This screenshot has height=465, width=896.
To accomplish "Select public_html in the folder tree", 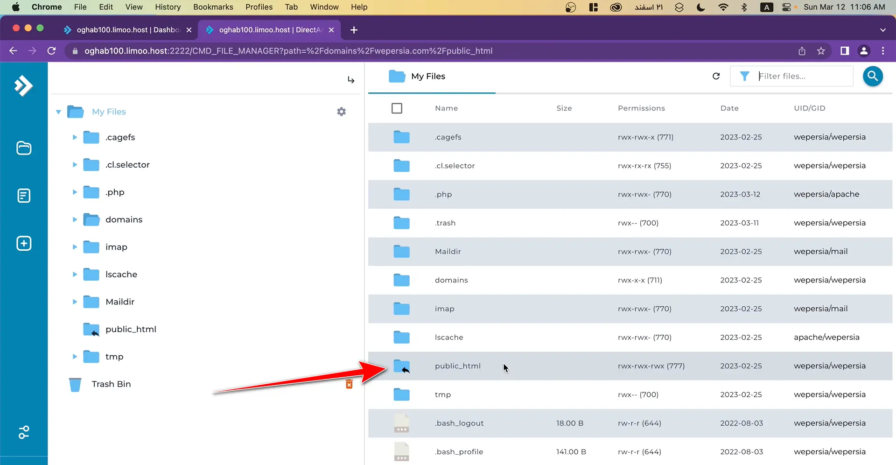I will [131, 330].
